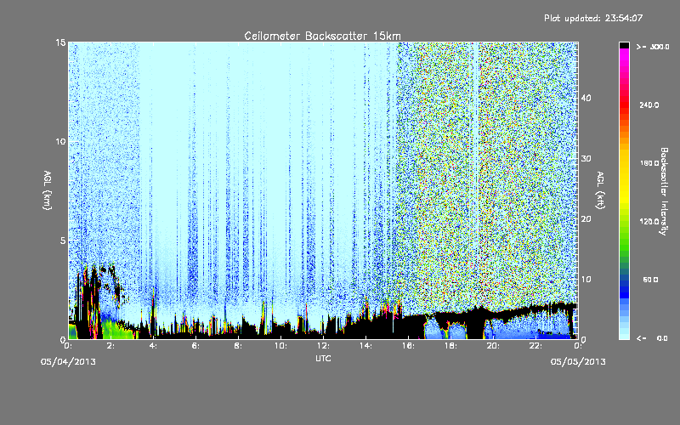Click the 'Ceilometer Backscatter 15km' plot title
Viewport: 680px width, 425px height.
322,36
